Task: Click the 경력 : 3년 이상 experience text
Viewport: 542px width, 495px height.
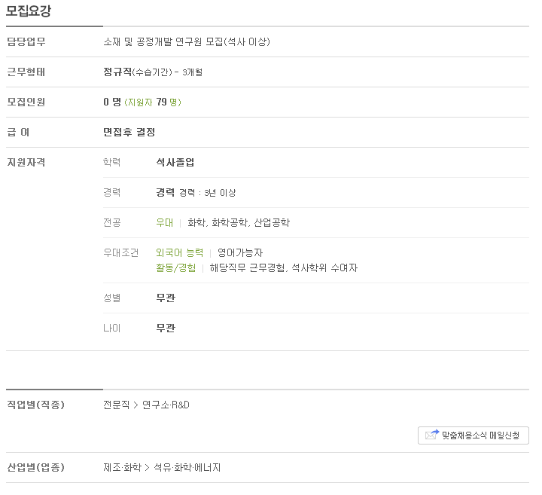Action: (x=207, y=193)
